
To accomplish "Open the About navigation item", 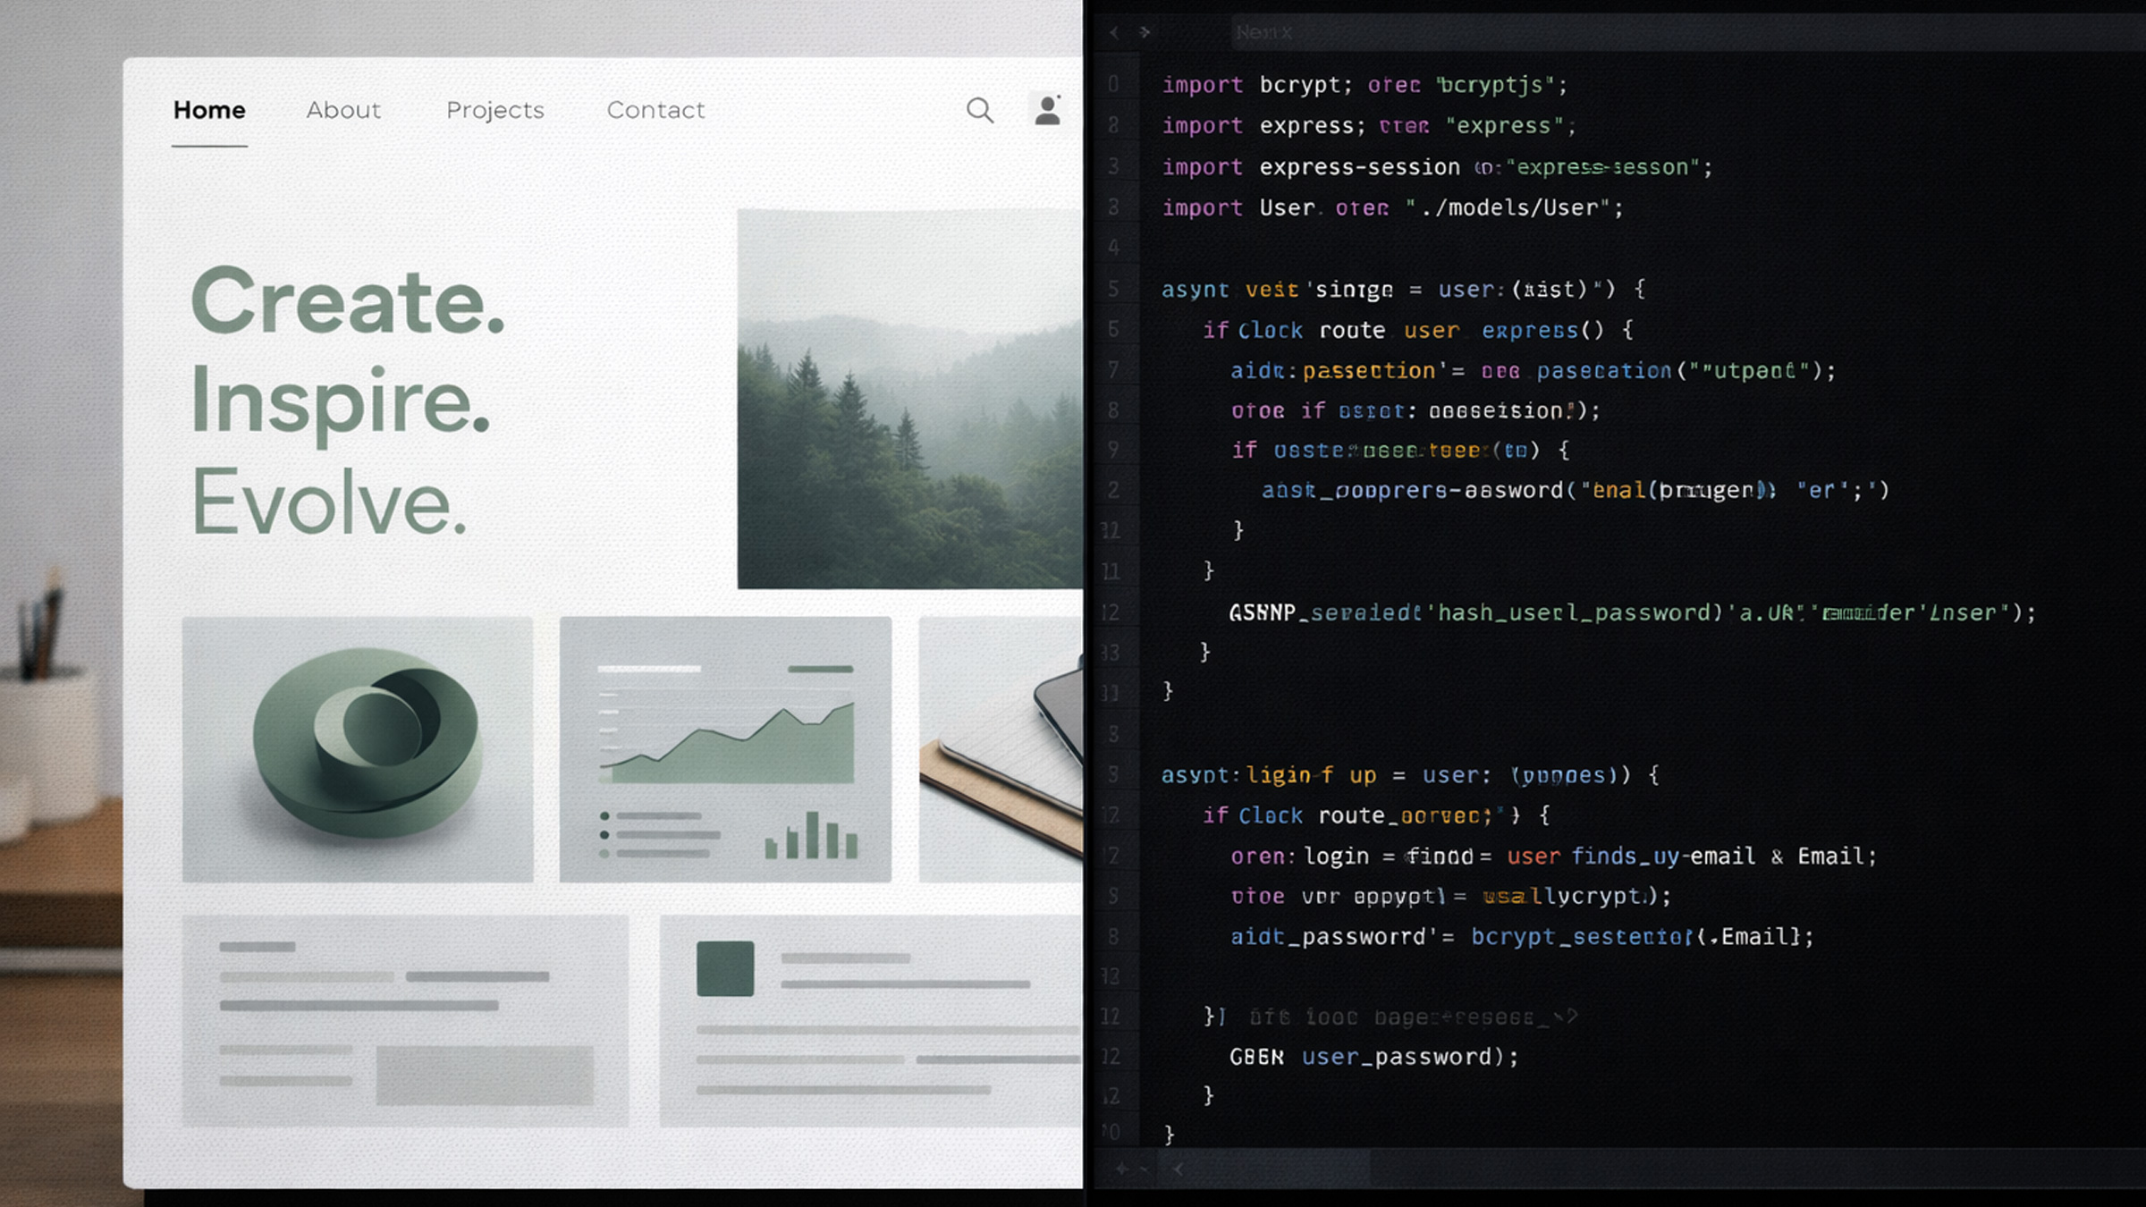I will (343, 110).
